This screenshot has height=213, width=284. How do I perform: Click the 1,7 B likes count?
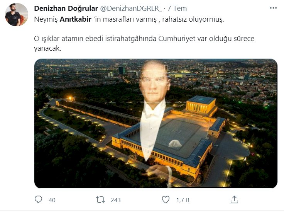tap(183, 200)
